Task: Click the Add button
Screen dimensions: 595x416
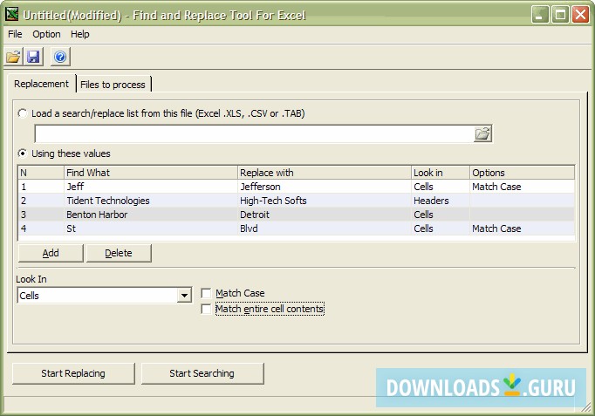Action: coord(51,253)
